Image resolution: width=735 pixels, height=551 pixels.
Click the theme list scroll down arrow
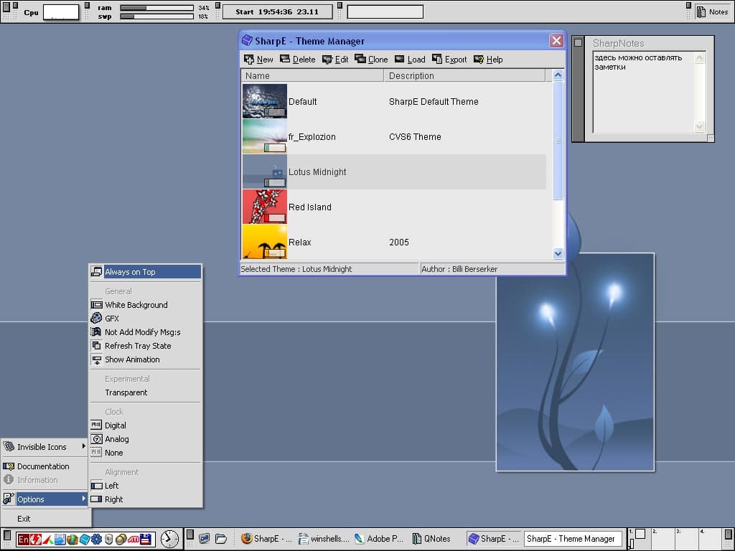pyautogui.click(x=558, y=253)
